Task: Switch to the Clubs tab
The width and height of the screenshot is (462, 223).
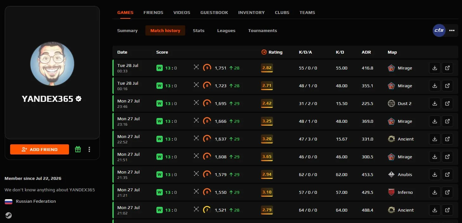Action: 282,13
